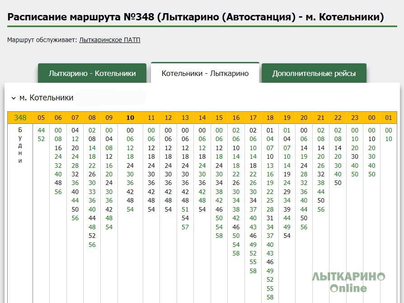This screenshot has height=303, width=404.
Task: Click the 19 departure in the 20 column
Action: (304, 156)
